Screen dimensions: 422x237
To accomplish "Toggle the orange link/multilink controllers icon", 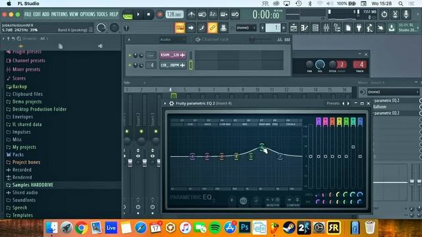I will pyautogui.click(x=212, y=28).
